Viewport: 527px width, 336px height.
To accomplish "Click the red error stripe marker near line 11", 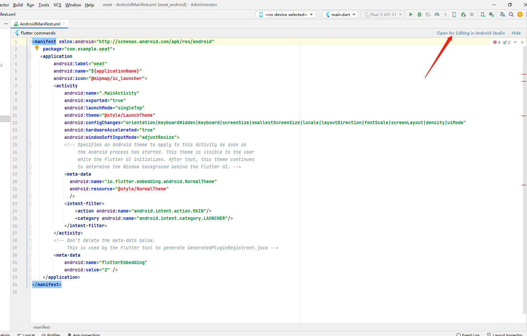I will 524,115.
